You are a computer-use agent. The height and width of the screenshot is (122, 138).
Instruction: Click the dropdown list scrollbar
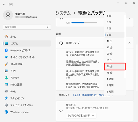pyautogui.click(x=125, y=46)
